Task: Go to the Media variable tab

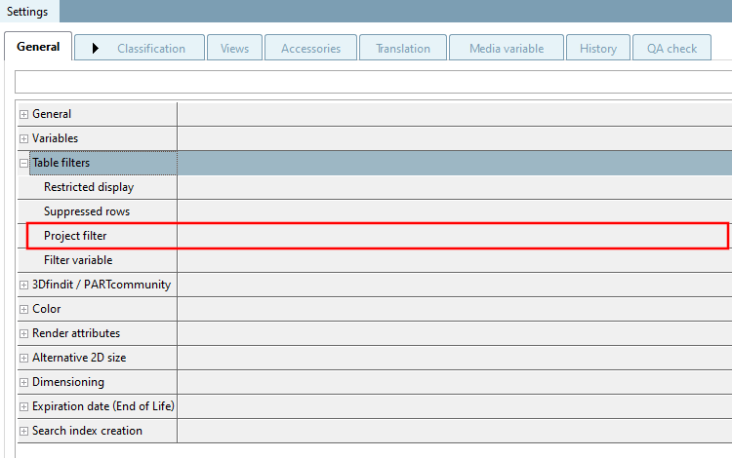Action: pyautogui.click(x=507, y=48)
